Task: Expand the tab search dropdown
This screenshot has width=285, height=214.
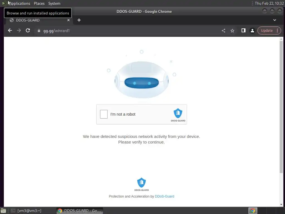Action: pyautogui.click(x=275, y=20)
